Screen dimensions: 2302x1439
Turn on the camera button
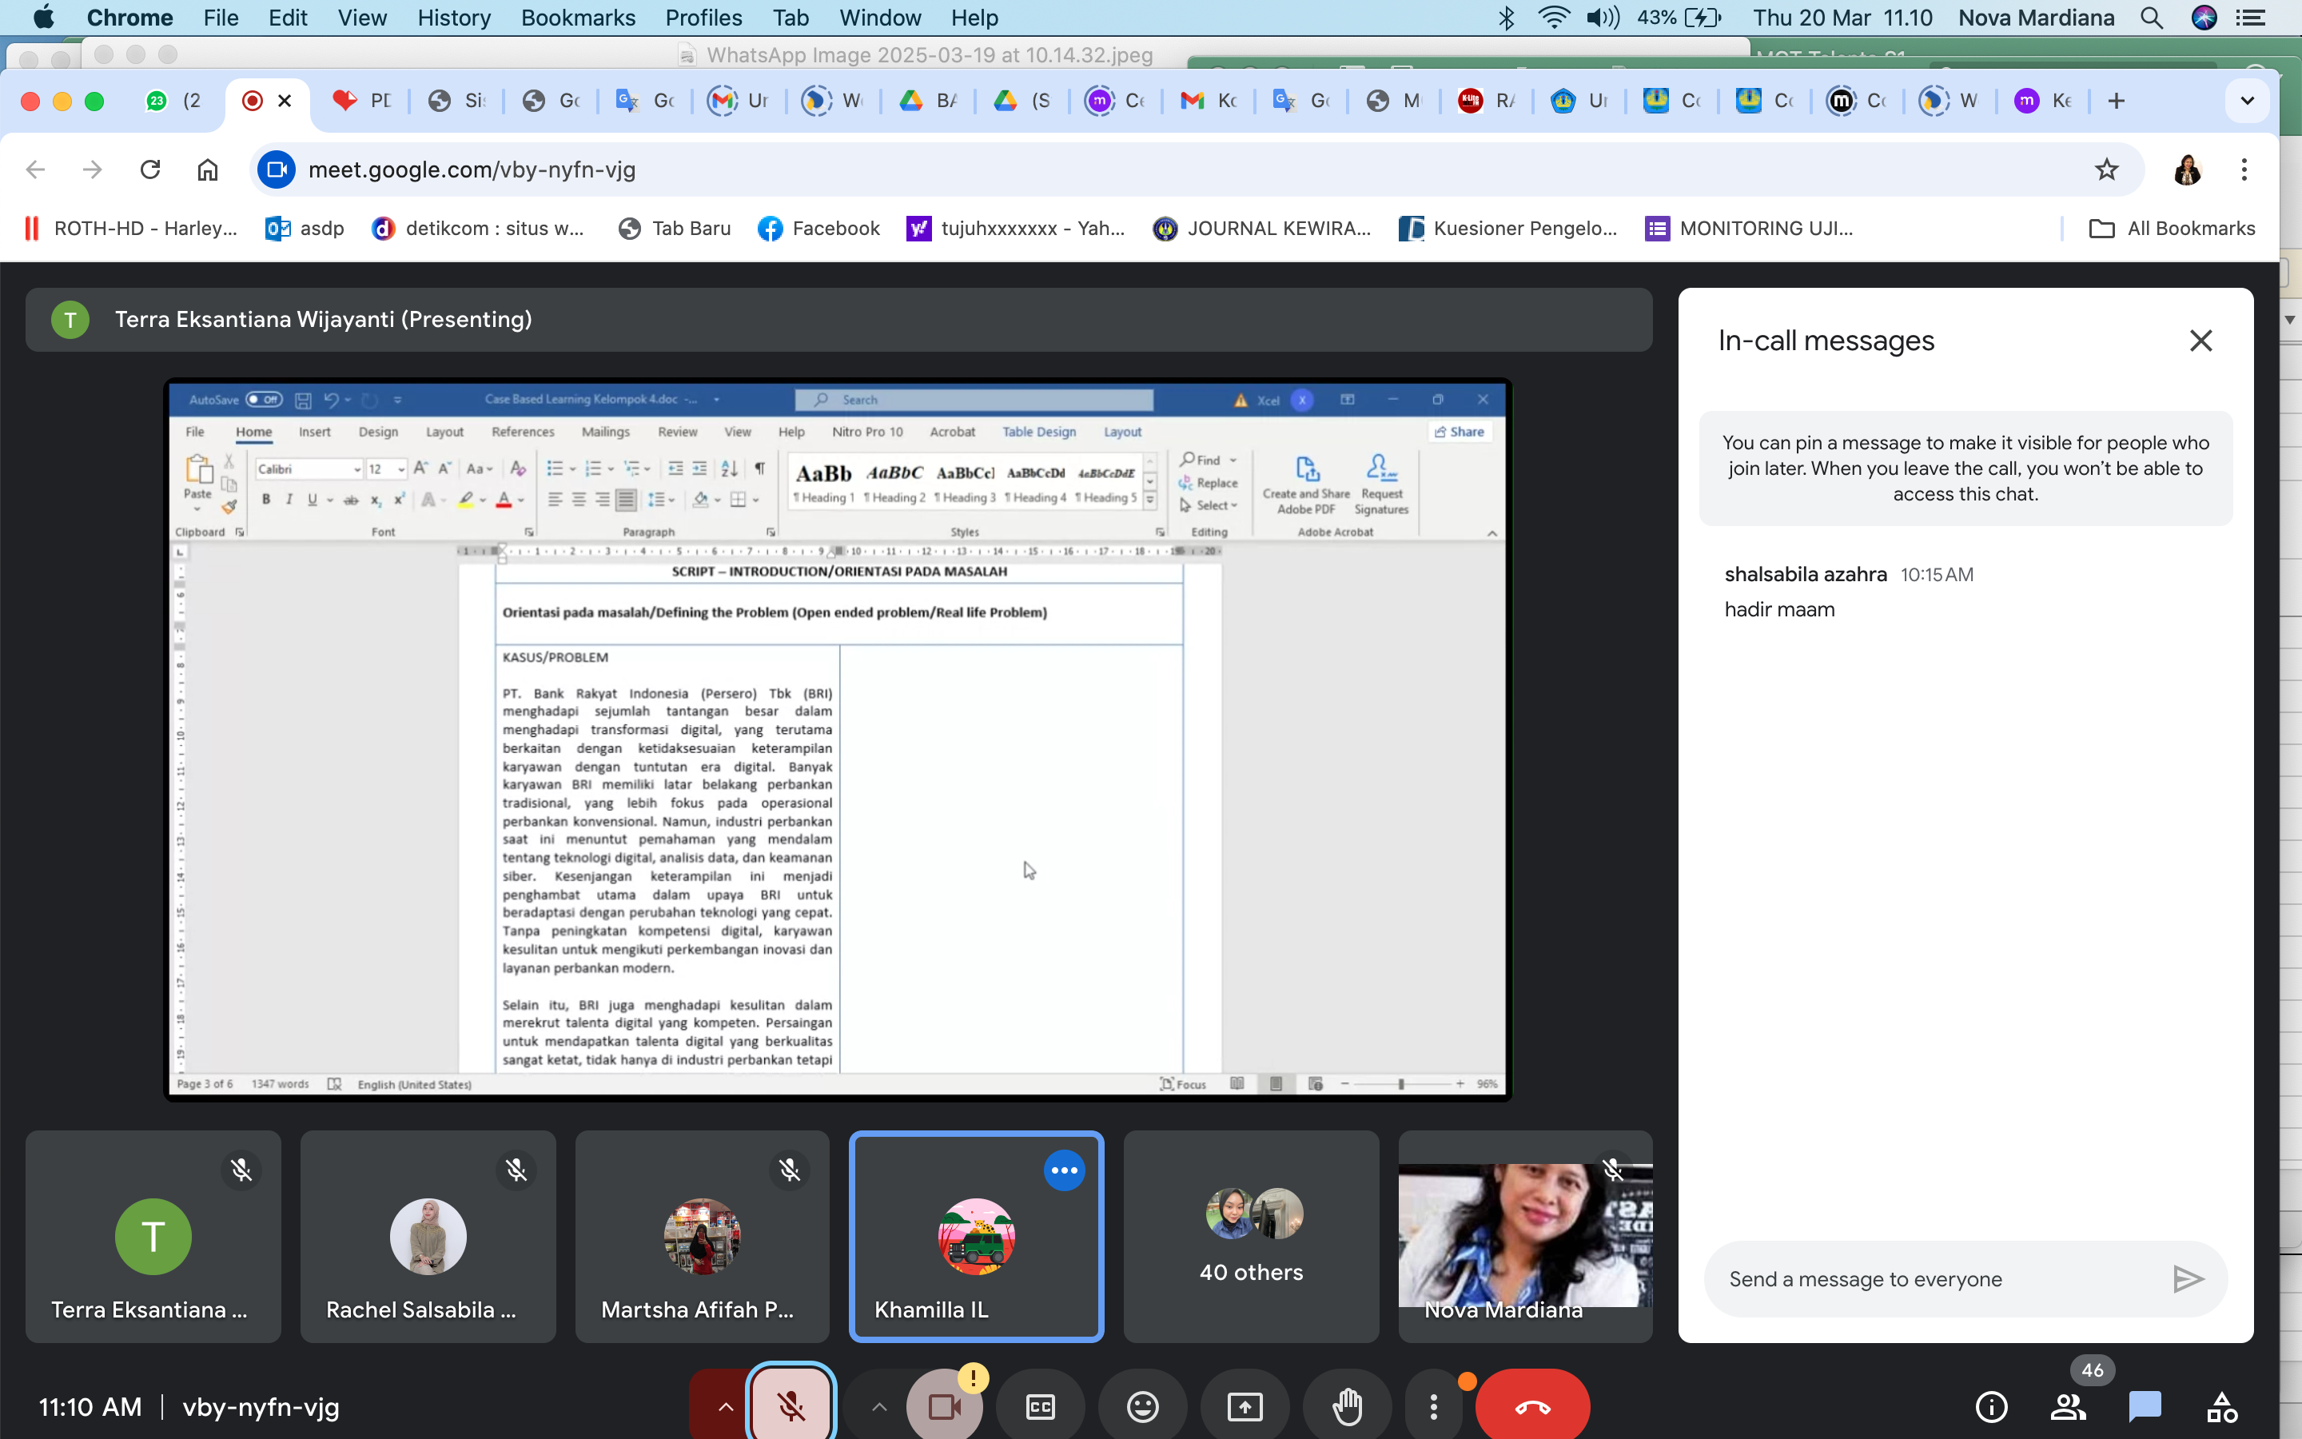pos(944,1407)
